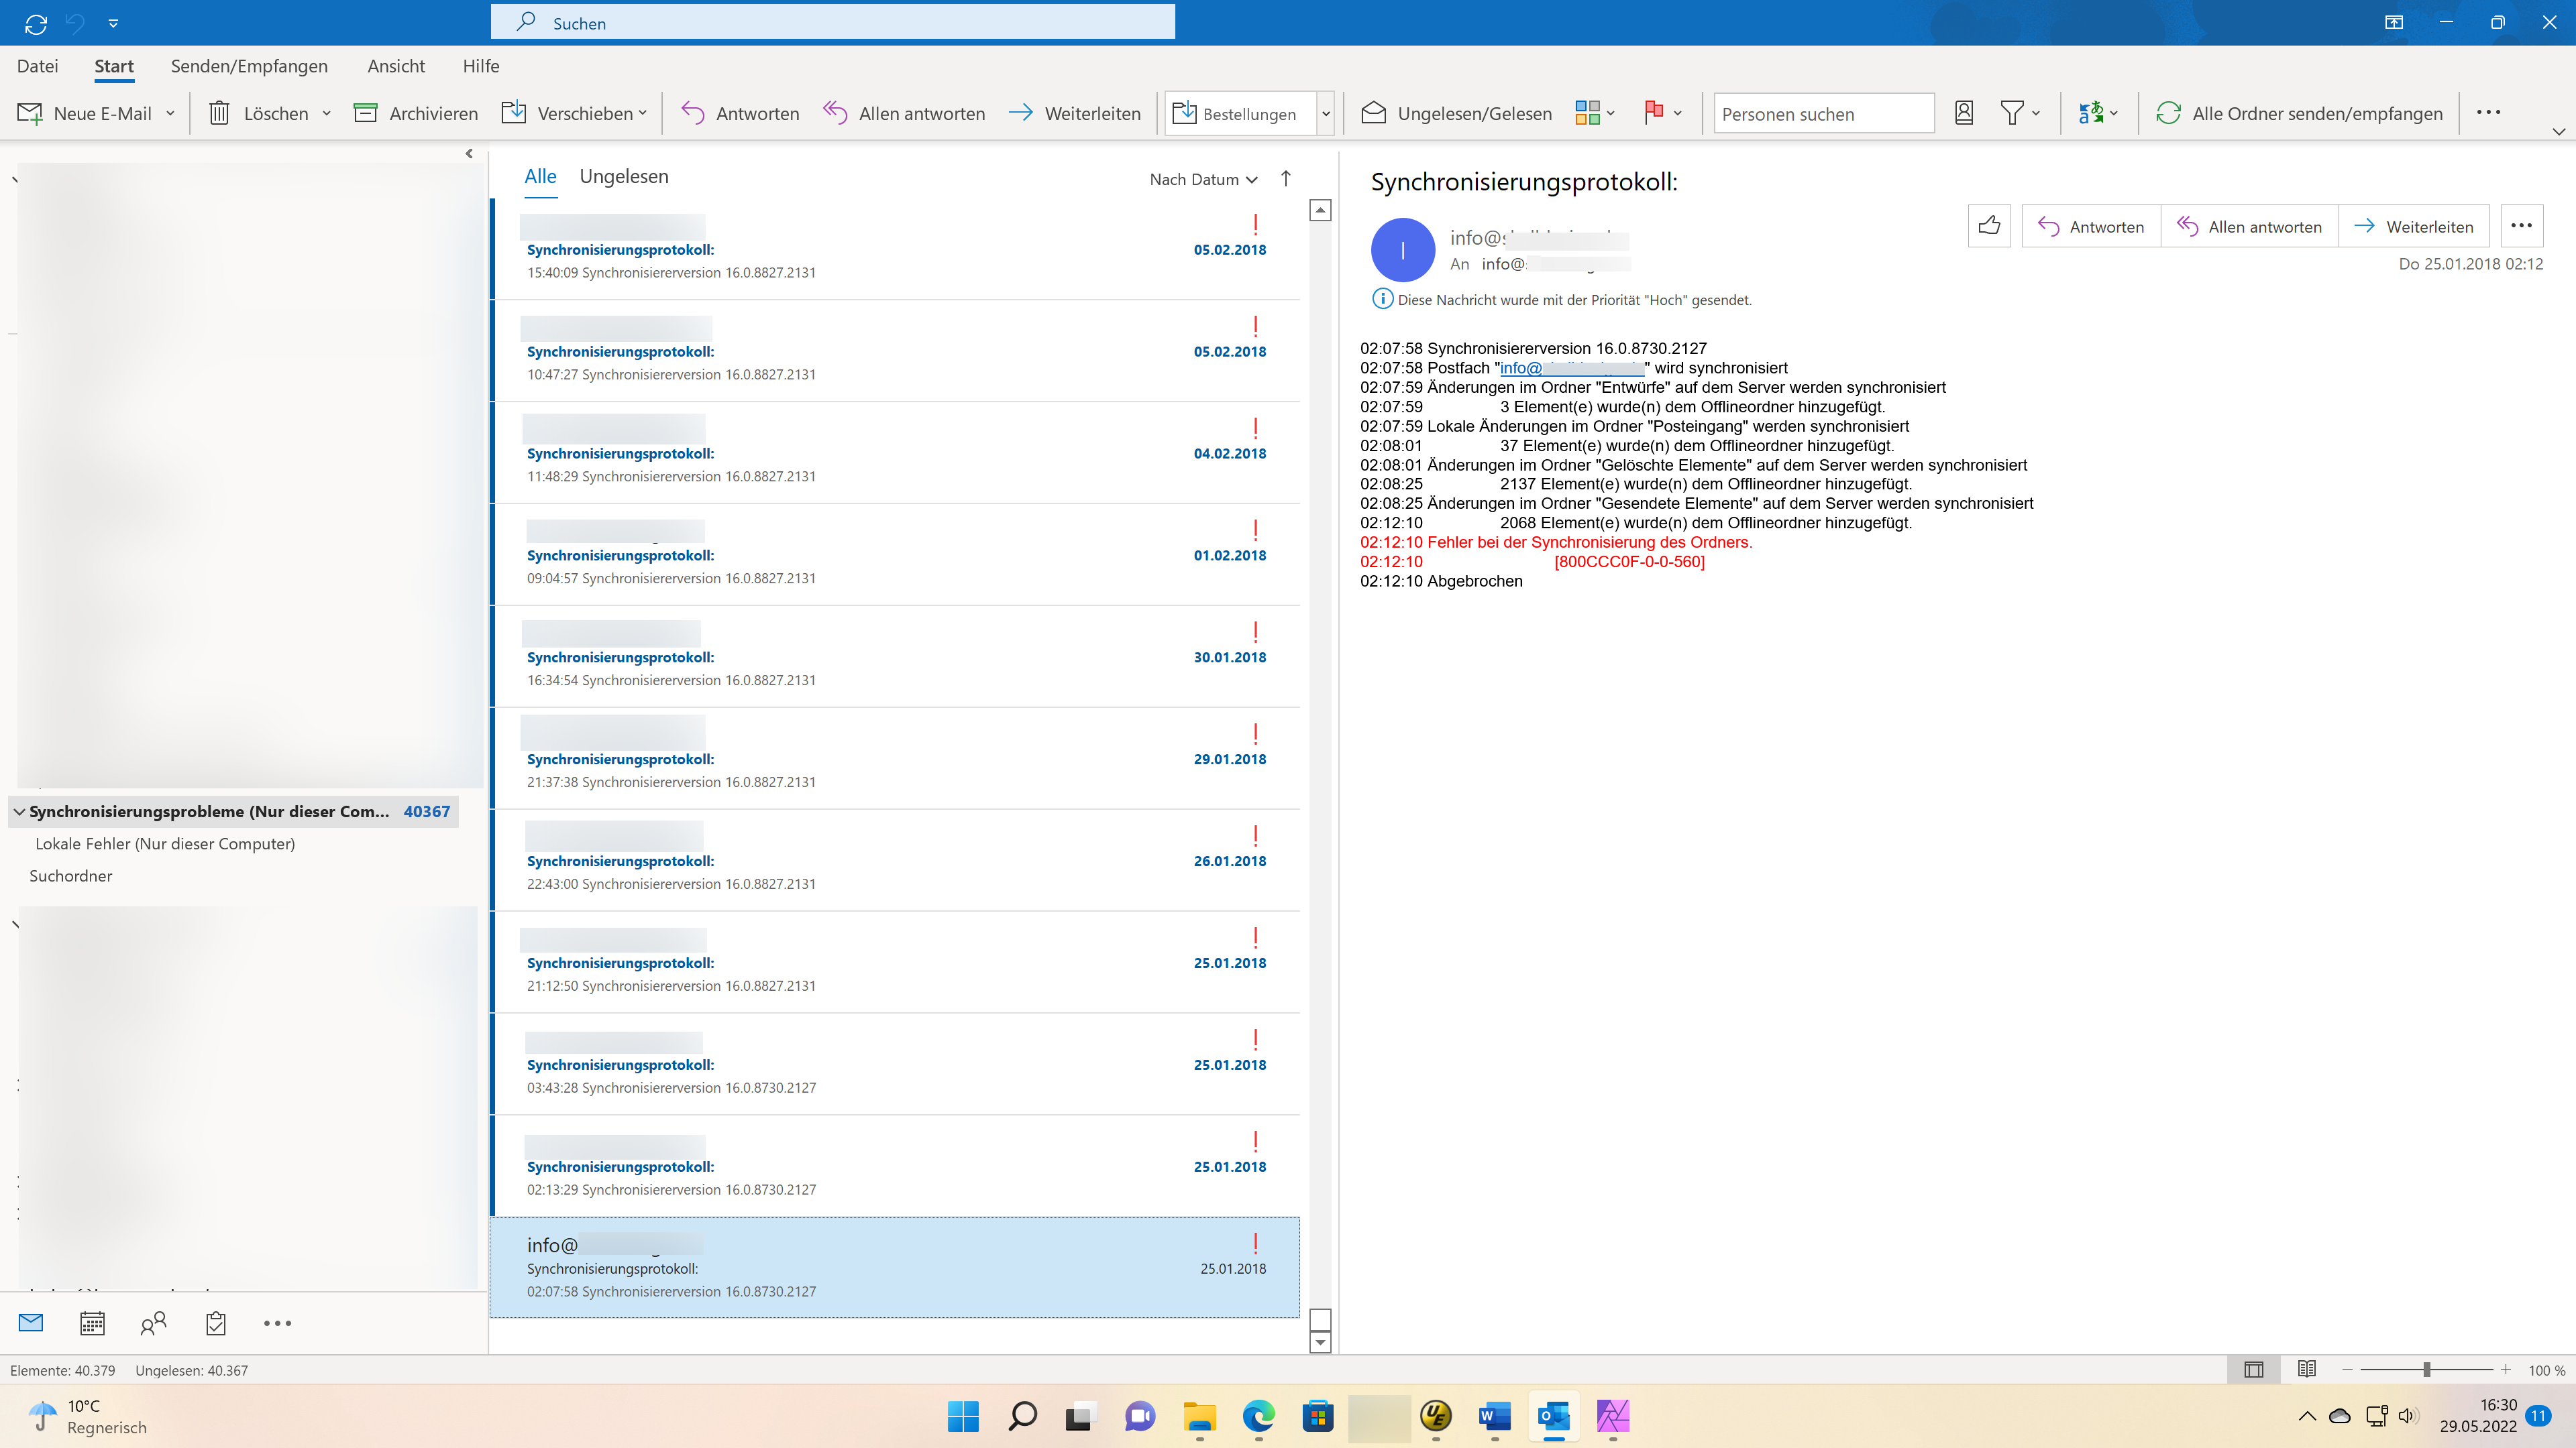Open the Datei menu
2576x1448 pixels.
[37, 66]
